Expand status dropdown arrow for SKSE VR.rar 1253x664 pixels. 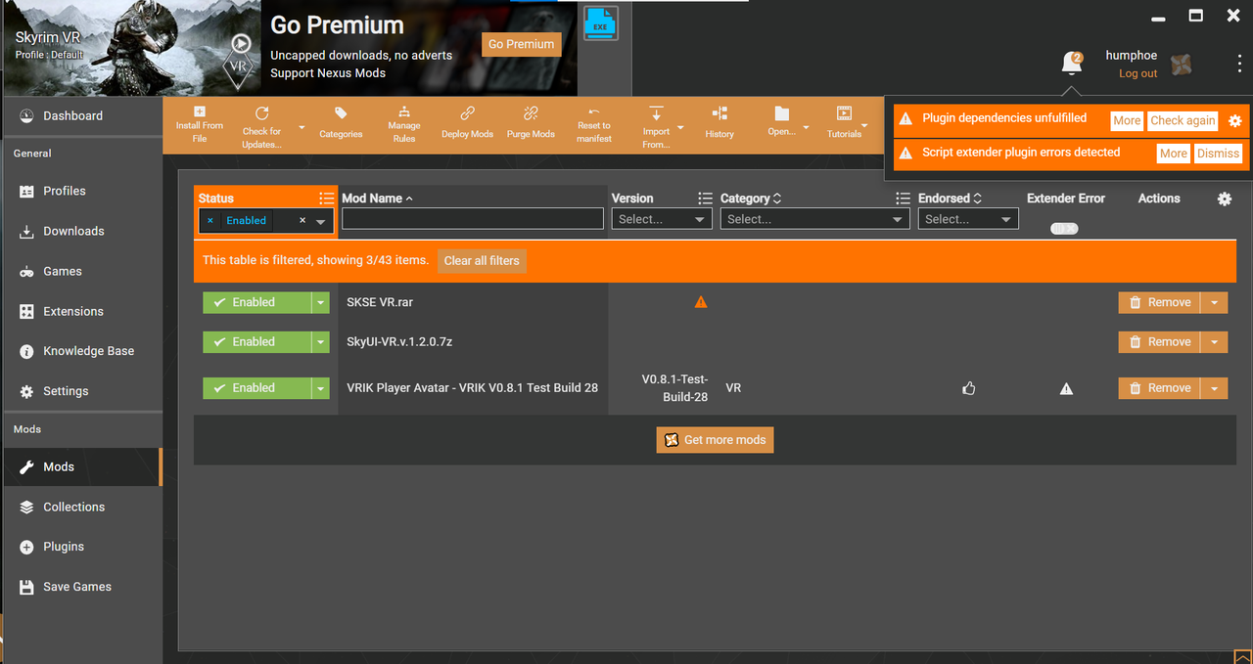(320, 302)
